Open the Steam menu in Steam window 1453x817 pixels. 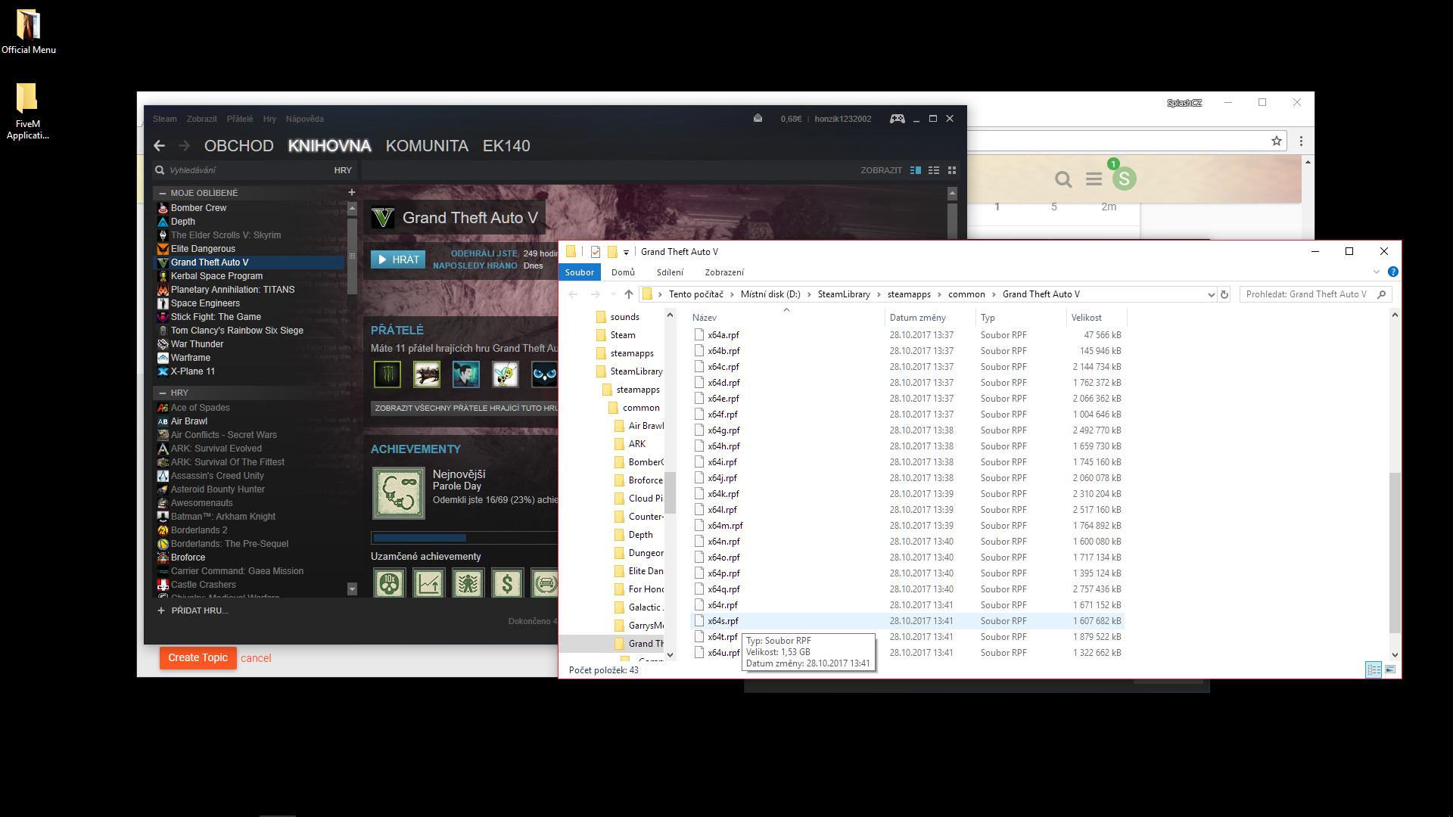click(164, 119)
